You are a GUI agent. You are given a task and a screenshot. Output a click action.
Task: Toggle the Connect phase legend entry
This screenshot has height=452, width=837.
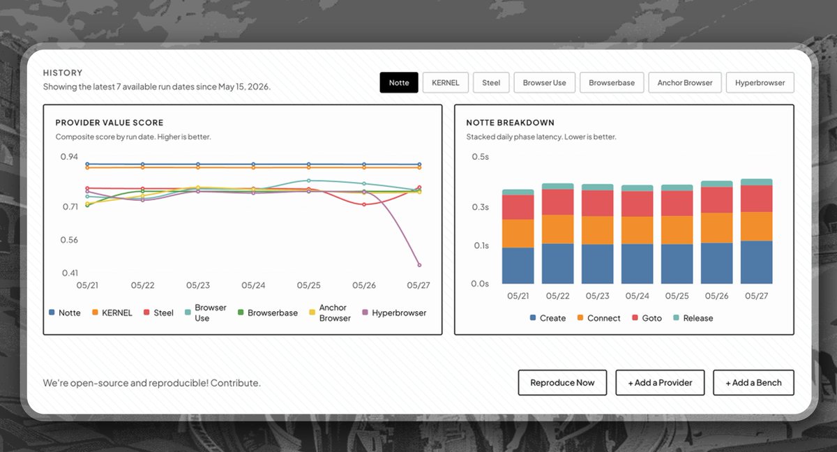(598, 318)
